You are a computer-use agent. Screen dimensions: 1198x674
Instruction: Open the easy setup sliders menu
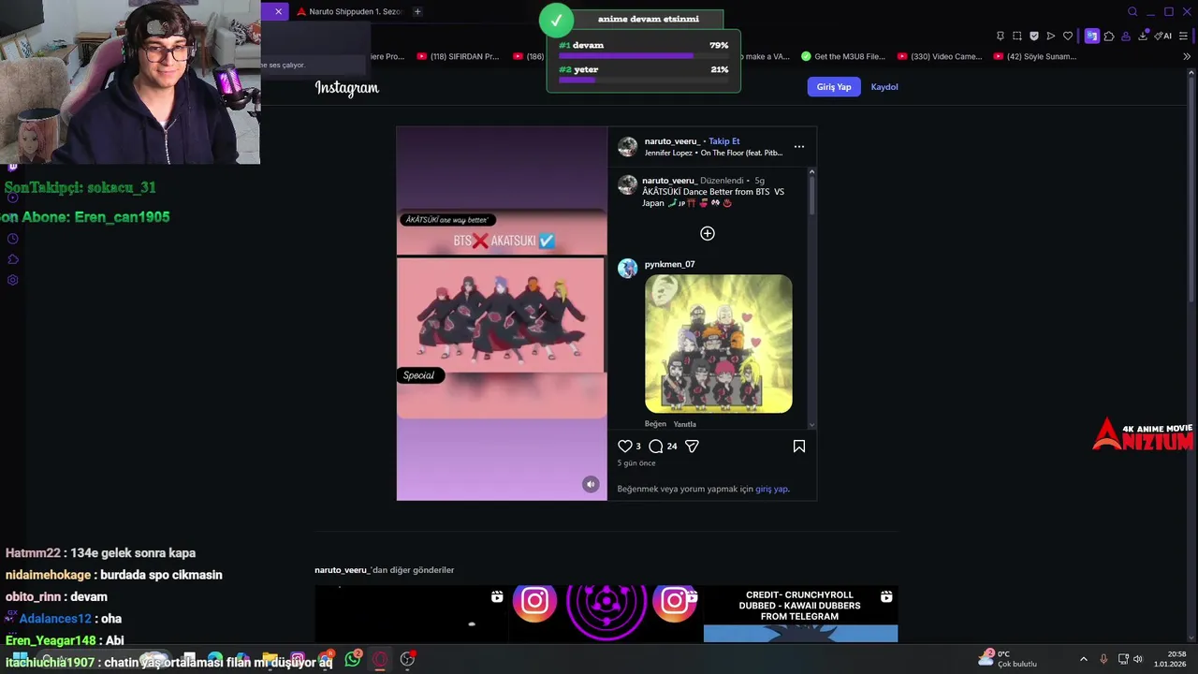pos(1183,37)
